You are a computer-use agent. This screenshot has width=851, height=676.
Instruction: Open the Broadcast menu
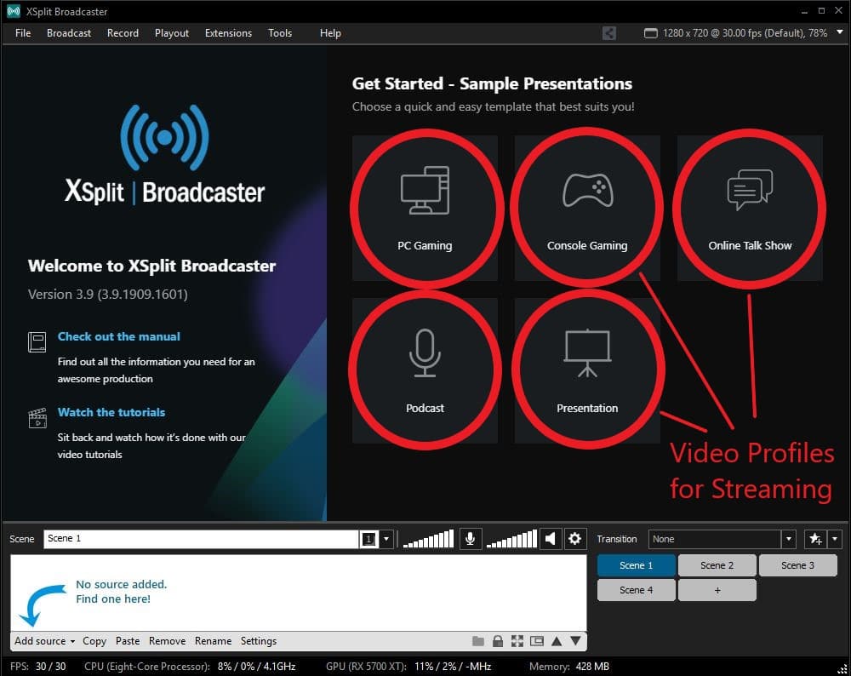click(69, 33)
